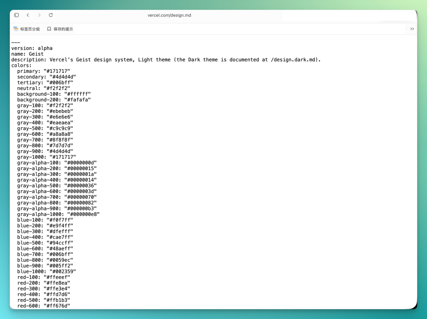Click the blue-300 "#dfefff" line

pos(45,232)
